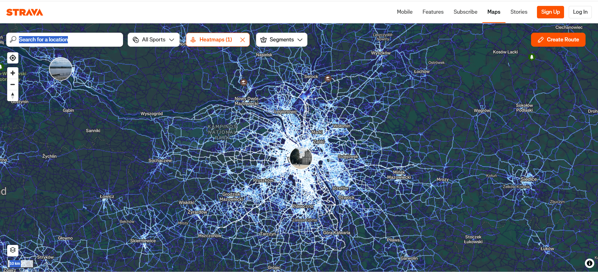Click the Nasielsk map label
The height and width of the screenshot is (272, 598).
click(x=264, y=54)
